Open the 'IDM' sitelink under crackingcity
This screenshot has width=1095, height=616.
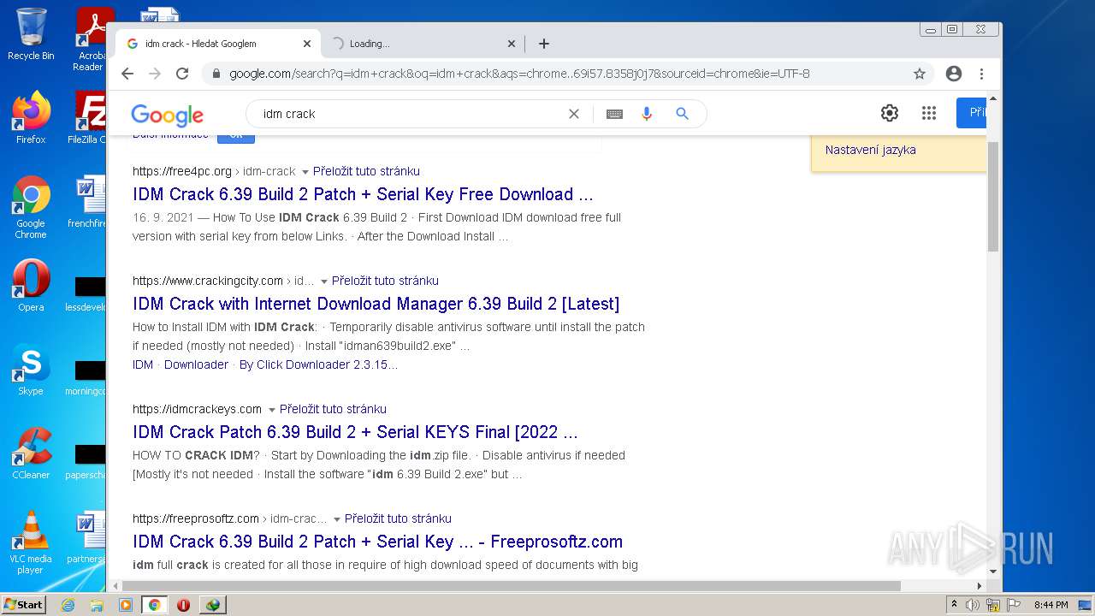tap(143, 364)
